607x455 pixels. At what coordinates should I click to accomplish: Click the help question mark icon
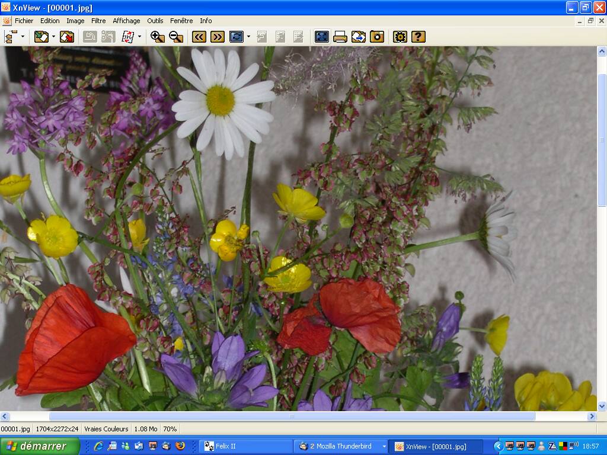418,37
